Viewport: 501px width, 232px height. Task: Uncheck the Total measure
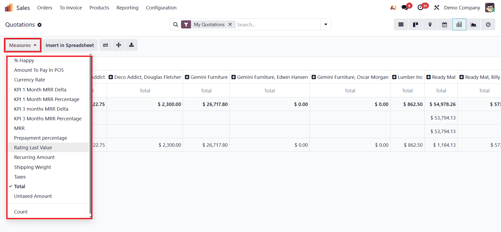tap(48, 187)
